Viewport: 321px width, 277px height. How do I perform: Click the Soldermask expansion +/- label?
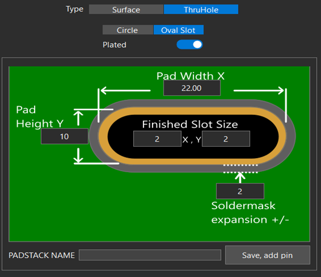click(x=250, y=212)
